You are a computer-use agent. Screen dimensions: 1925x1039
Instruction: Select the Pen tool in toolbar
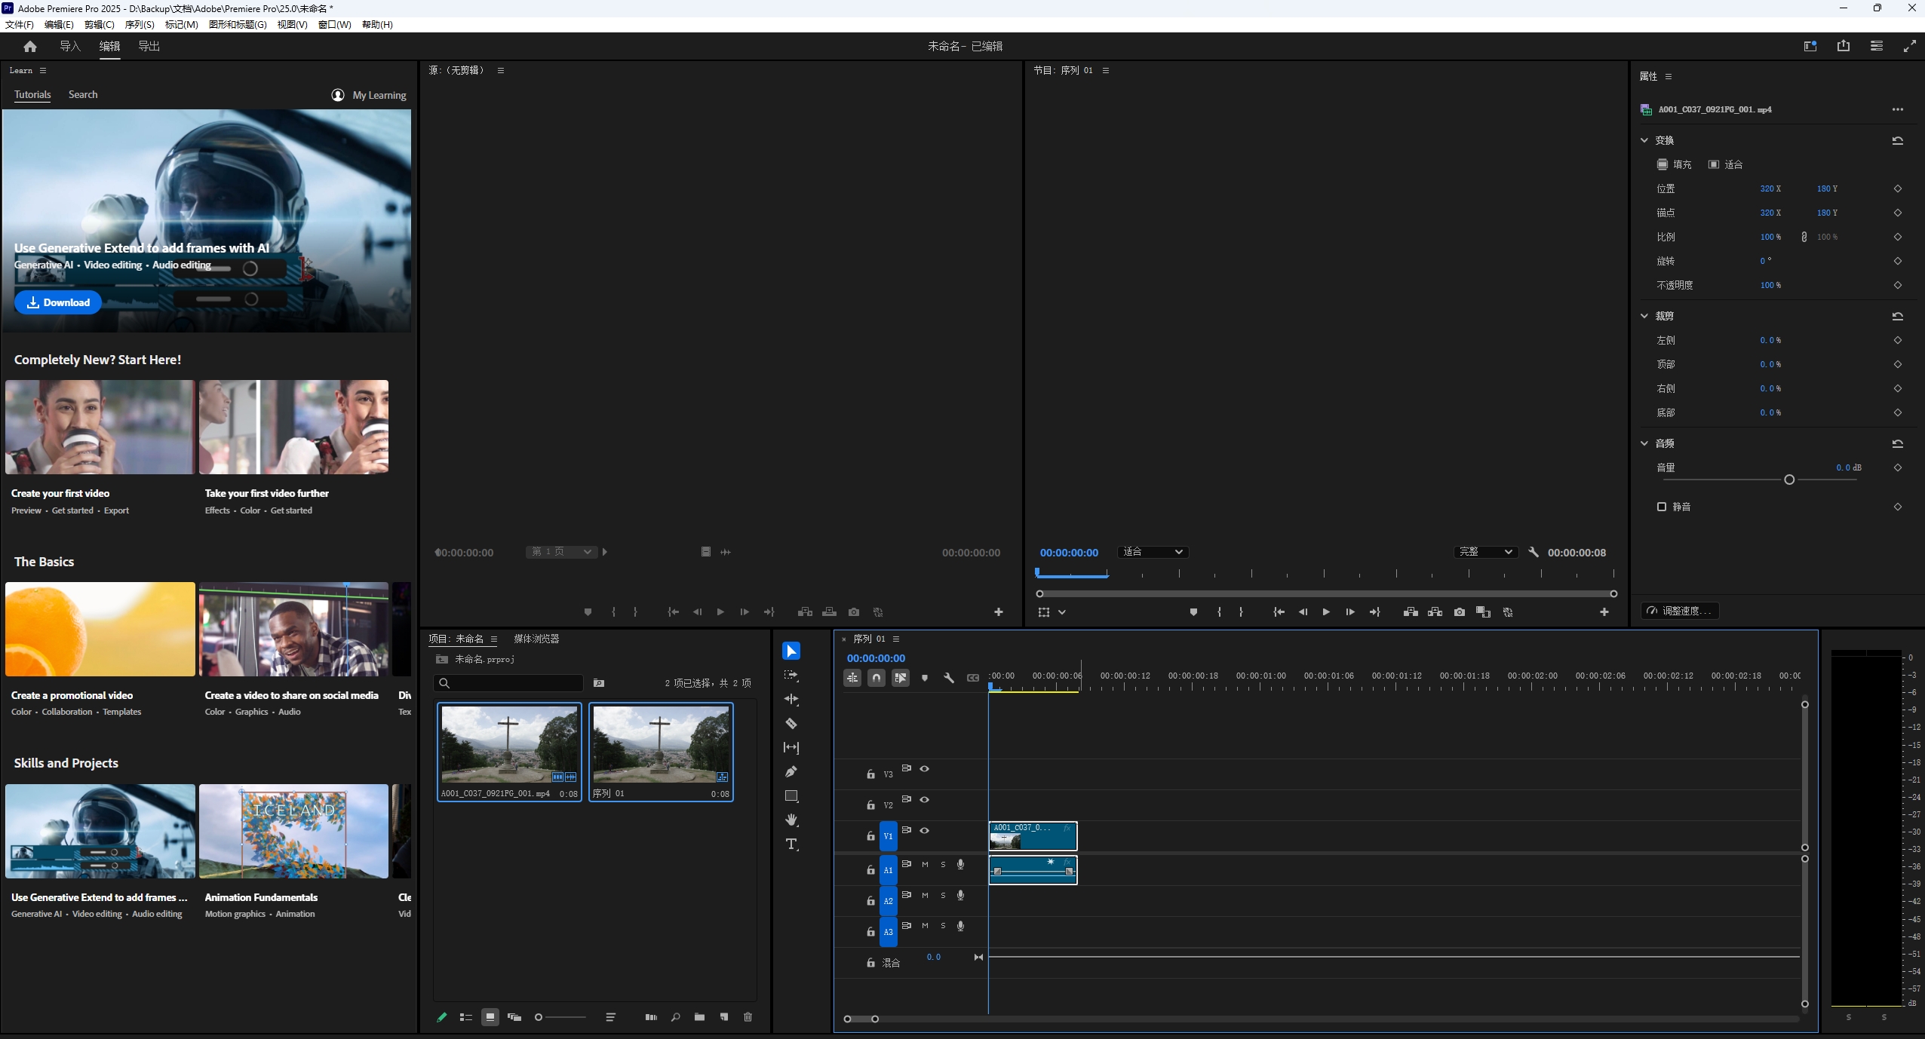(791, 771)
